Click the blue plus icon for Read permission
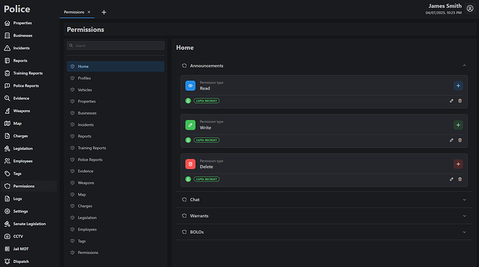This screenshot has width=479, height=267. (x=458, y=86)
